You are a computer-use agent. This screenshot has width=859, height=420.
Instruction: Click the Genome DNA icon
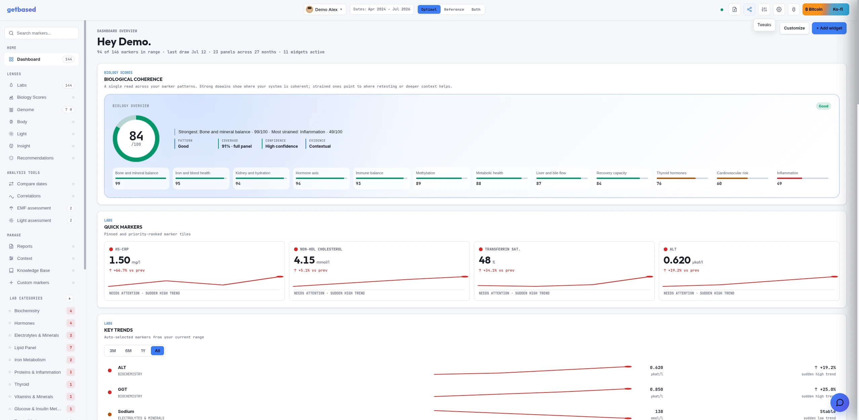(11, 110)
